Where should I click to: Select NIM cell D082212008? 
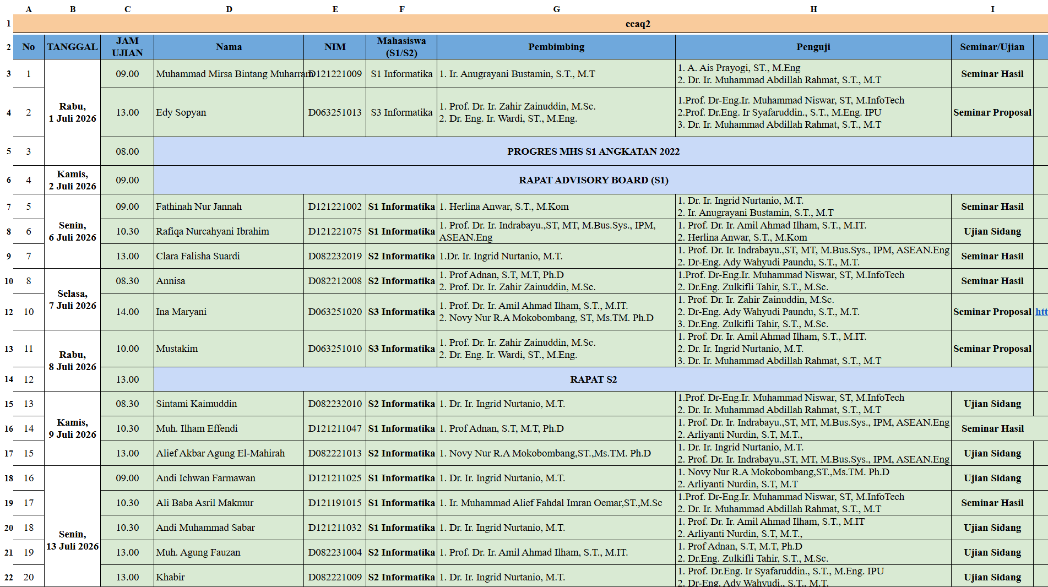pos(335,281)
